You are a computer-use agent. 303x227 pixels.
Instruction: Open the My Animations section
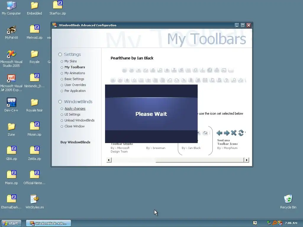pyautogui.click(x=75, y=73)
